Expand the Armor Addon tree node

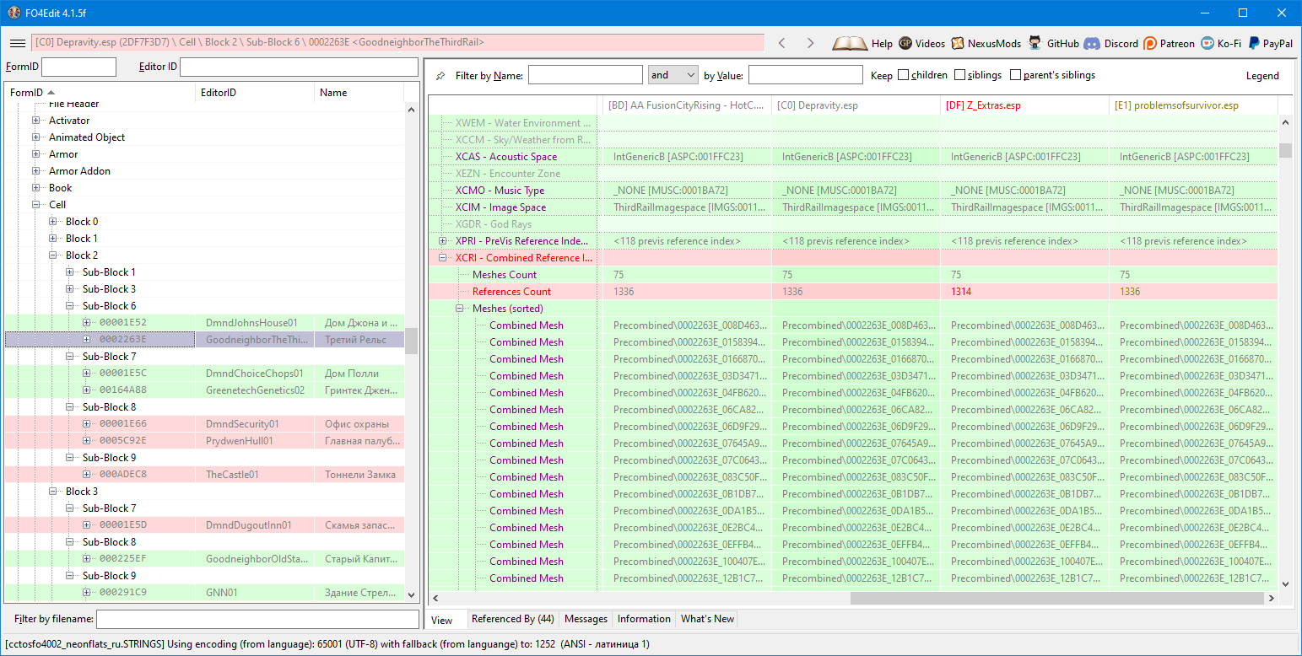click(36, 171)
